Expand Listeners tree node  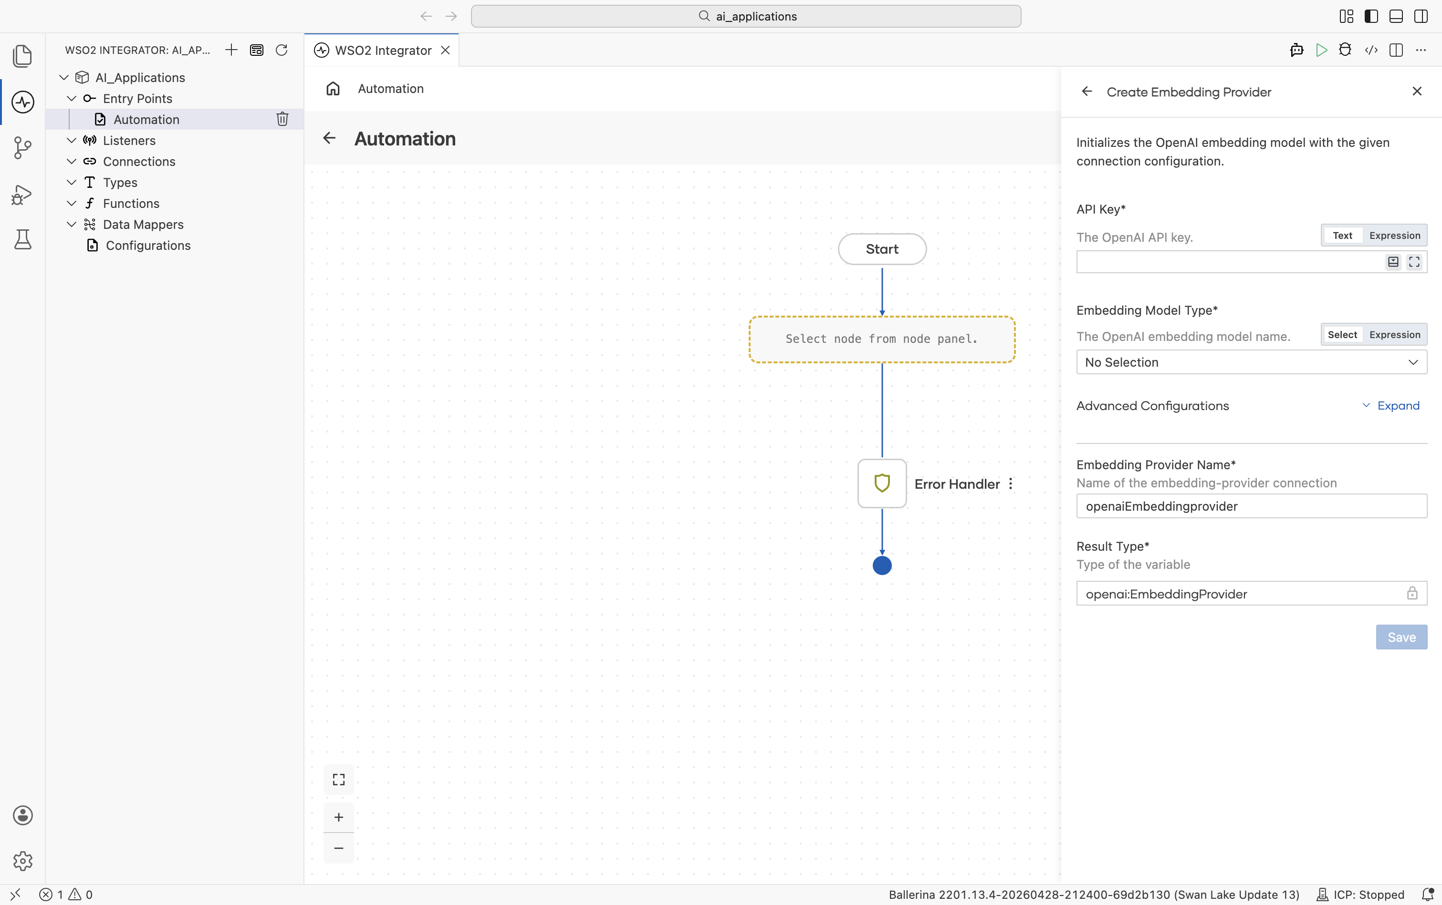(x=71, y=140)
